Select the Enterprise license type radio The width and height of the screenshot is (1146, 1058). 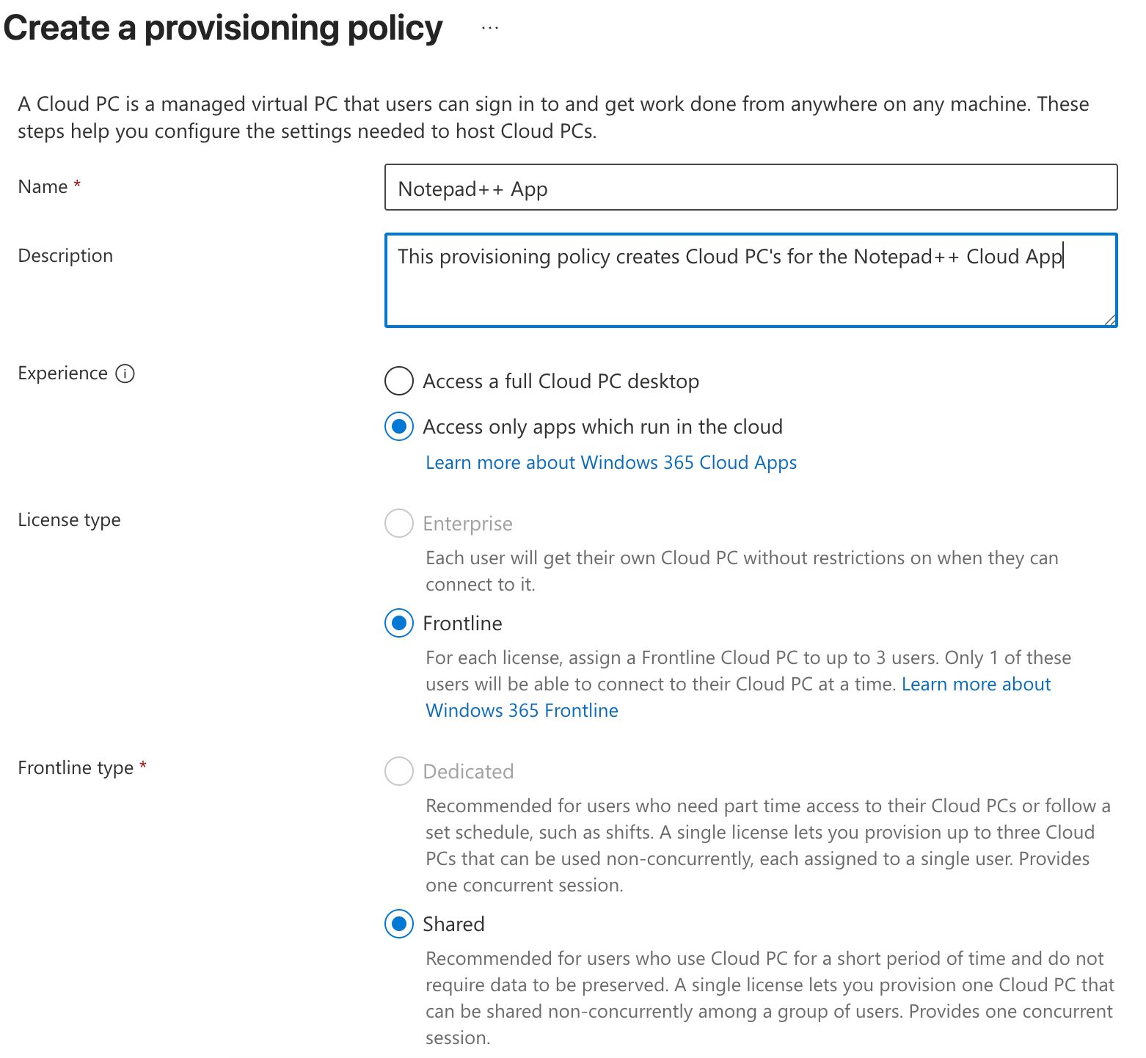click(399, 523)
